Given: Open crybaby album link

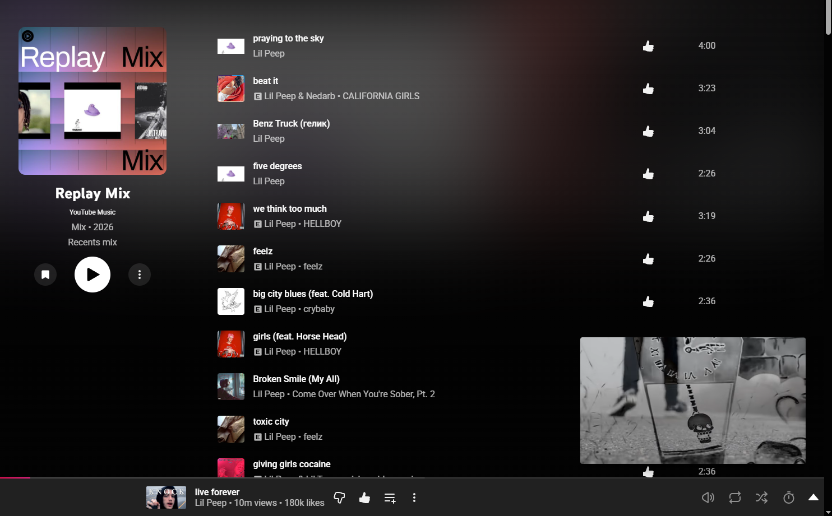Looking at the screenshot, I should (x=319, y=309).
